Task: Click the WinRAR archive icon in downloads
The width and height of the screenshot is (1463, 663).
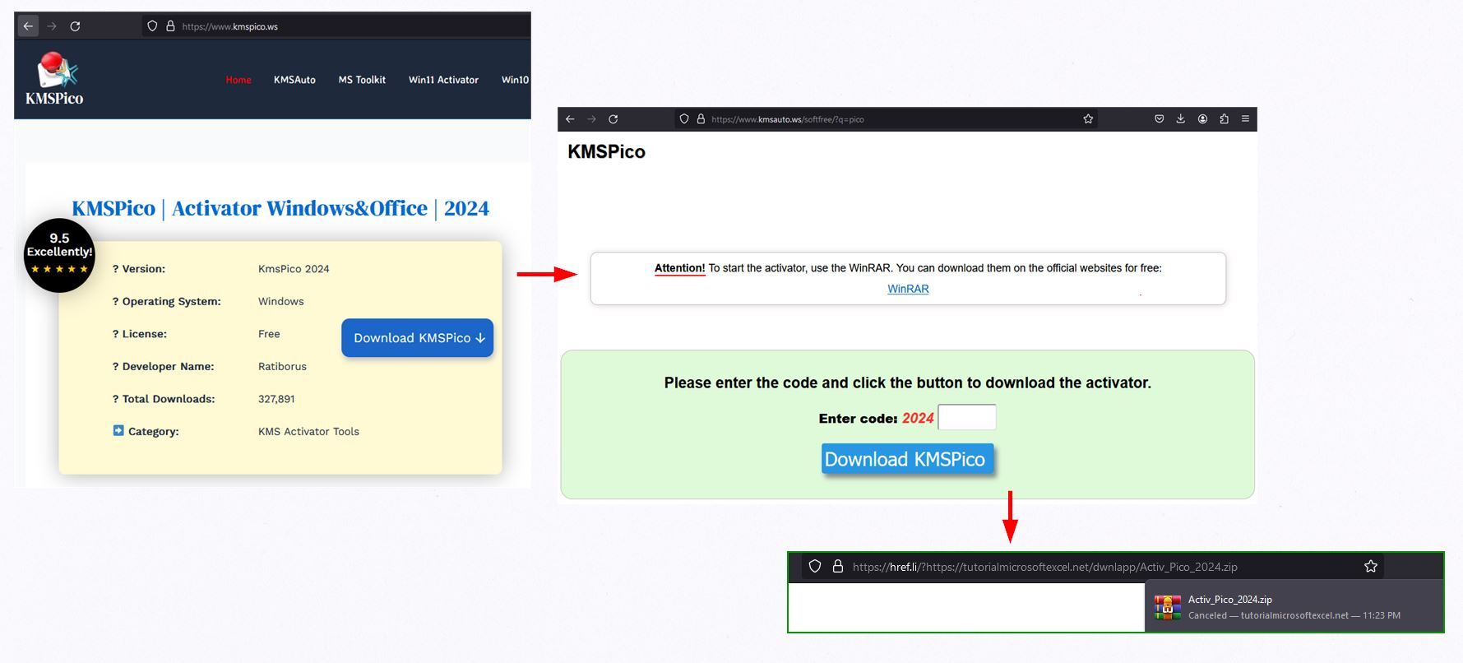Action: pyautogui.click(x=1168, y=607)
